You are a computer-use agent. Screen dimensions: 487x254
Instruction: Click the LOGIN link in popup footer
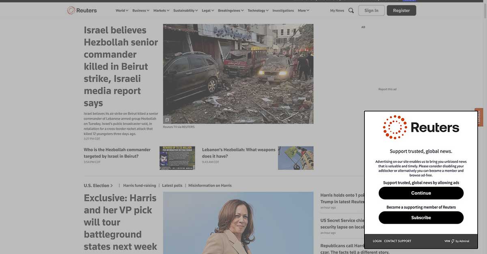pos(377,241)
